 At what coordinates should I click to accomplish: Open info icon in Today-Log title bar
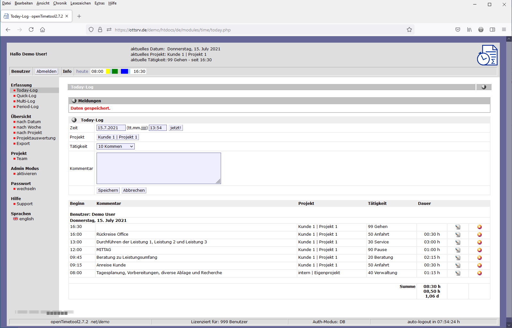tap(484, 87)
